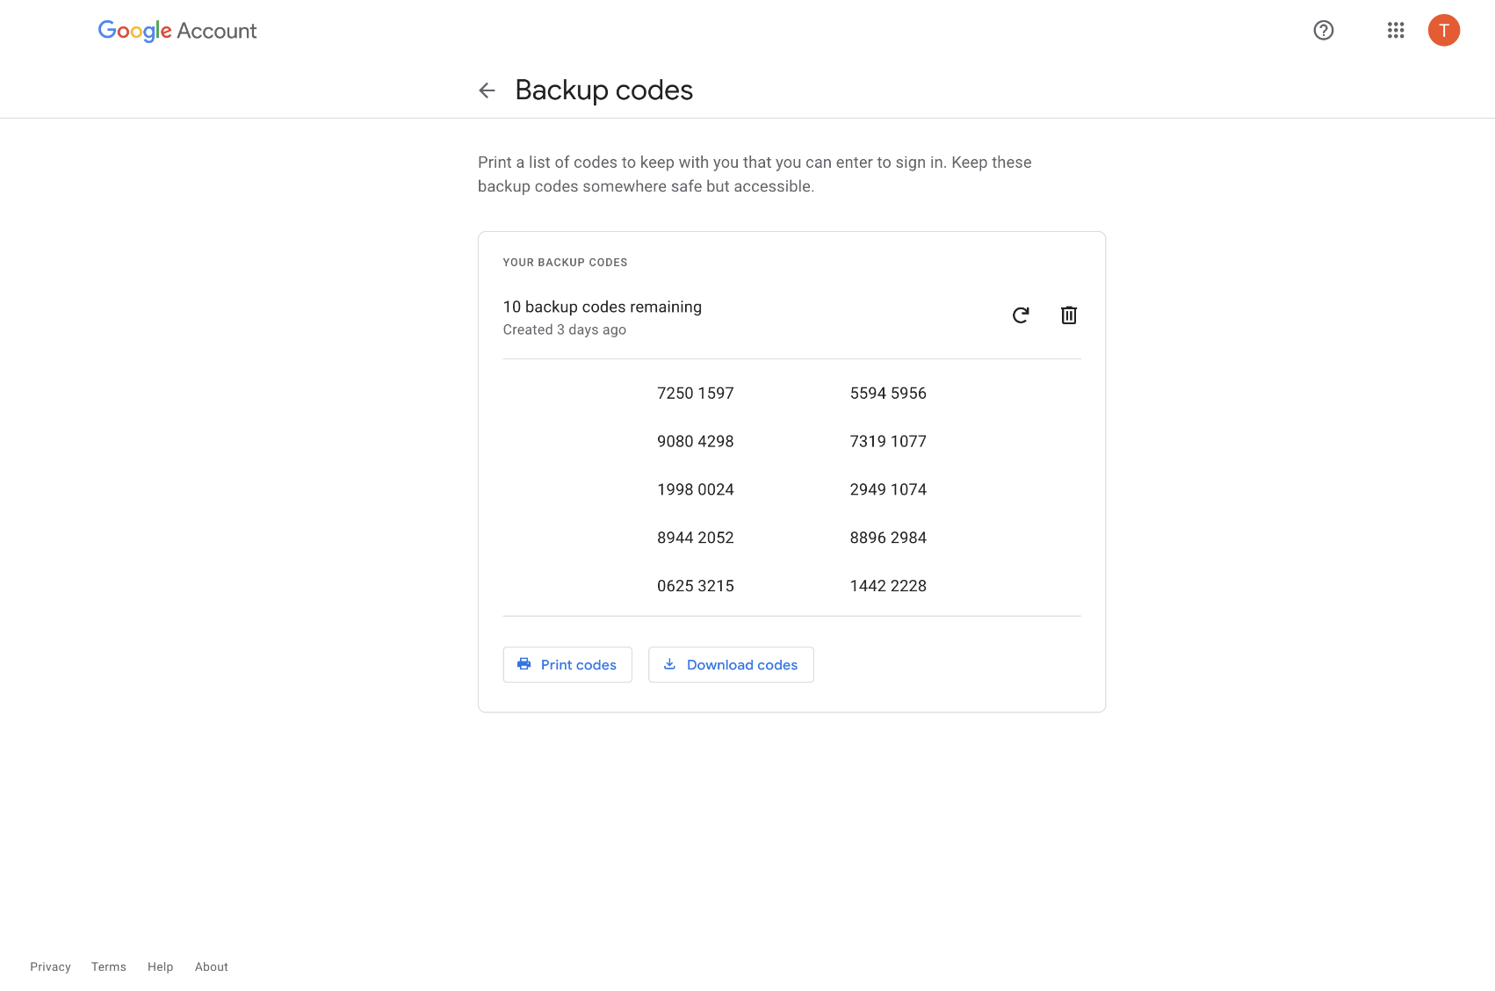Click the 10 backup codes remaining text
1495x991 pixels.
[x=602, y=307]
